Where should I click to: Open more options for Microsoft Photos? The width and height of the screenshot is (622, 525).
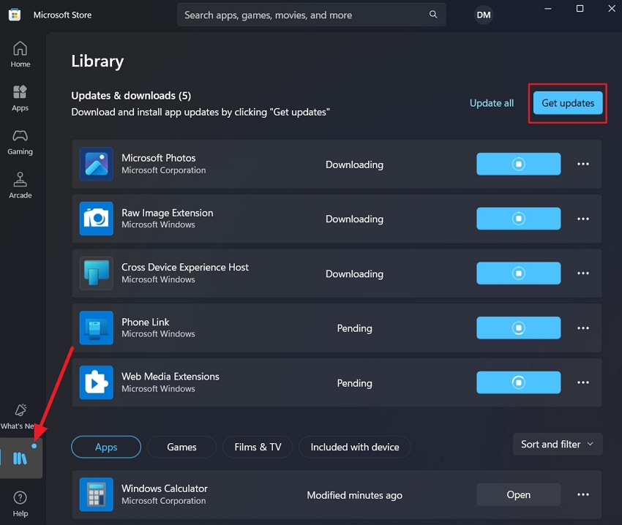tap(583, 165)
